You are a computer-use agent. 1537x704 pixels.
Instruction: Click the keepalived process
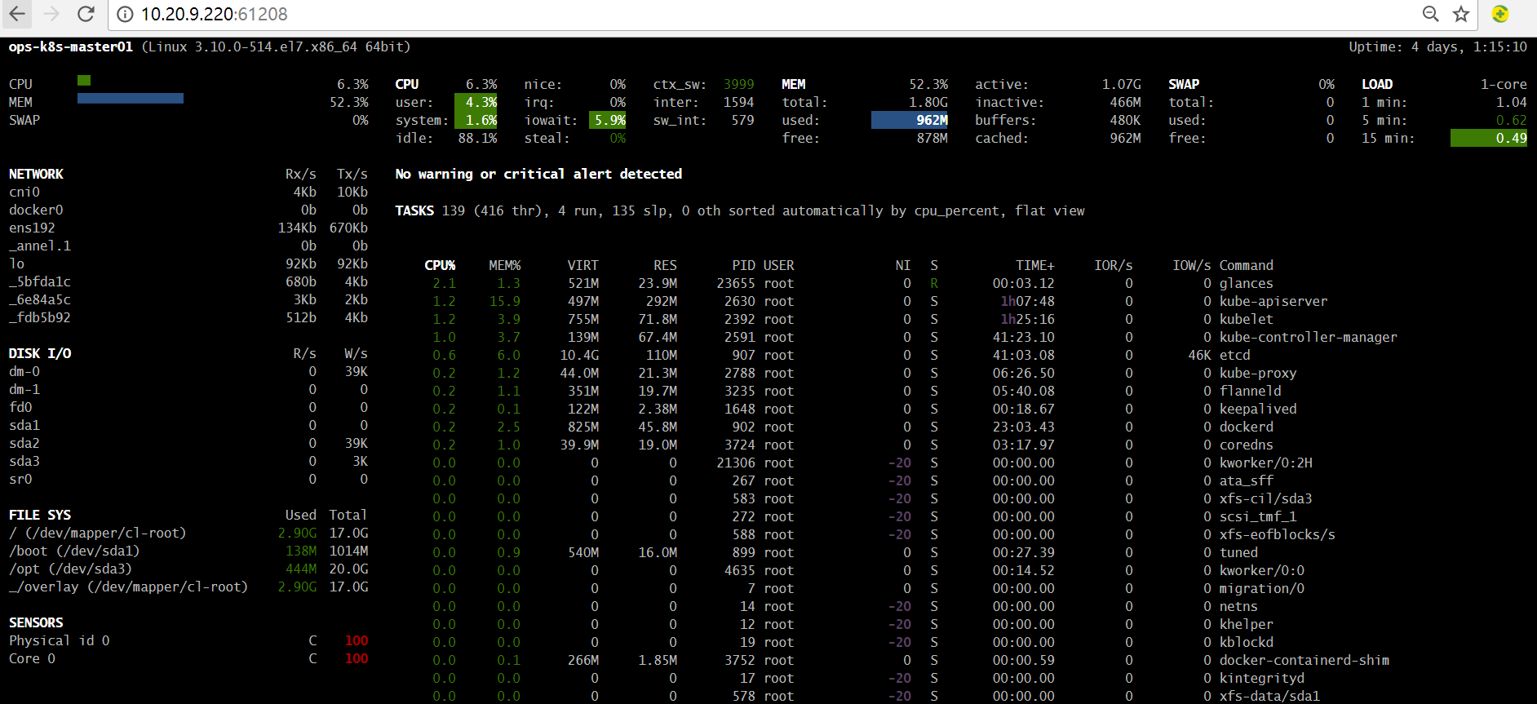coord(1258,409)
